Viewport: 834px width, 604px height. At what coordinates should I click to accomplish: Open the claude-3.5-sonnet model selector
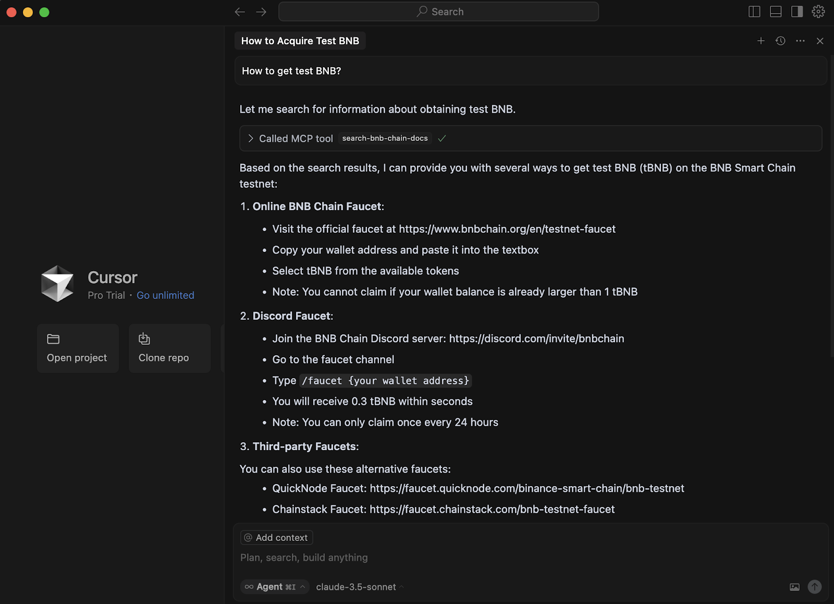point(360,587)
